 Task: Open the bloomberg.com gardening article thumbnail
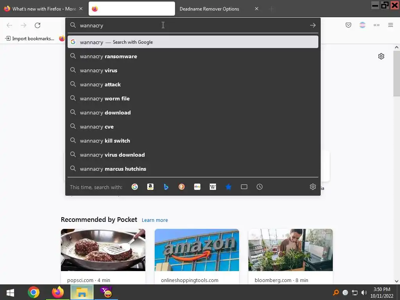click(291, 250)
